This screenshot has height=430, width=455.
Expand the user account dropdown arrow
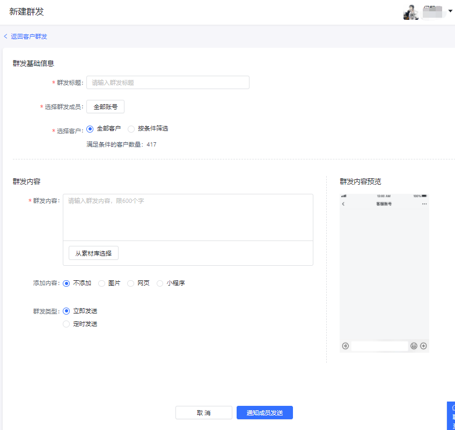(x=450, y=11)
